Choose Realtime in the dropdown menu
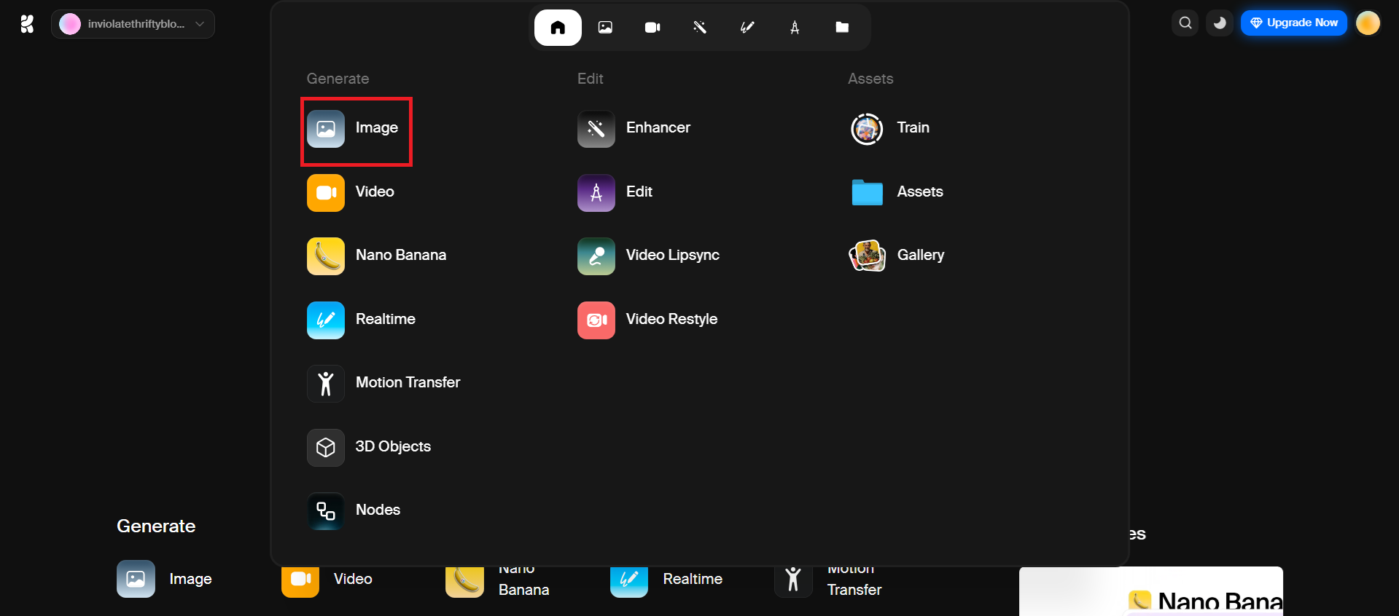This screenshot has height=616, width=1399. pos(362,320)
